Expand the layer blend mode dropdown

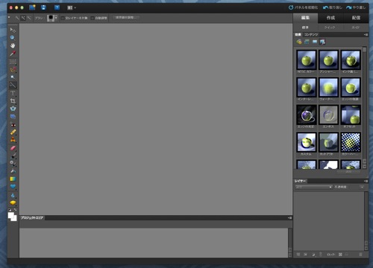pos(314,187)
